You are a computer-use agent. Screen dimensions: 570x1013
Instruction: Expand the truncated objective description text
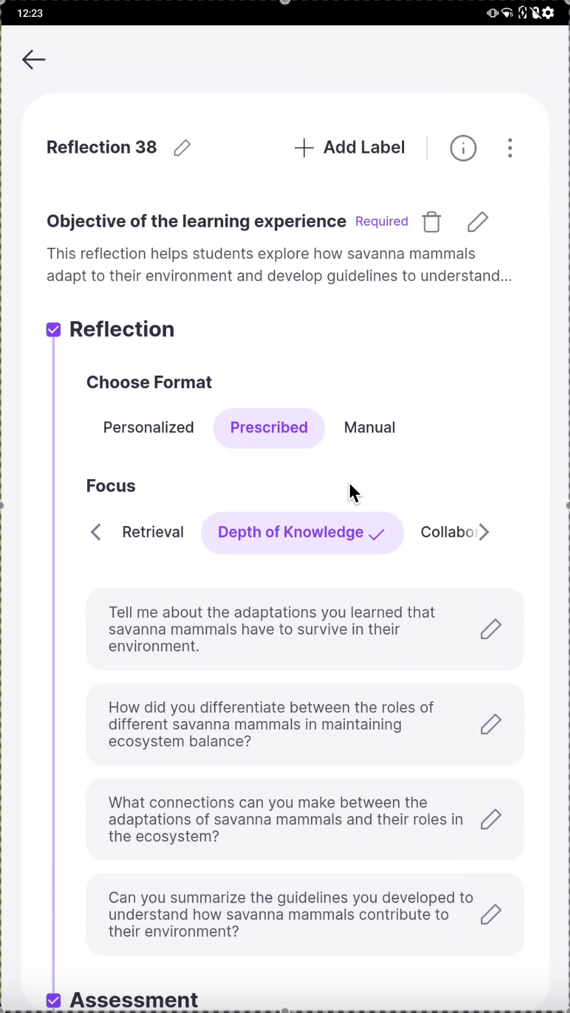(x=279, y=265)
